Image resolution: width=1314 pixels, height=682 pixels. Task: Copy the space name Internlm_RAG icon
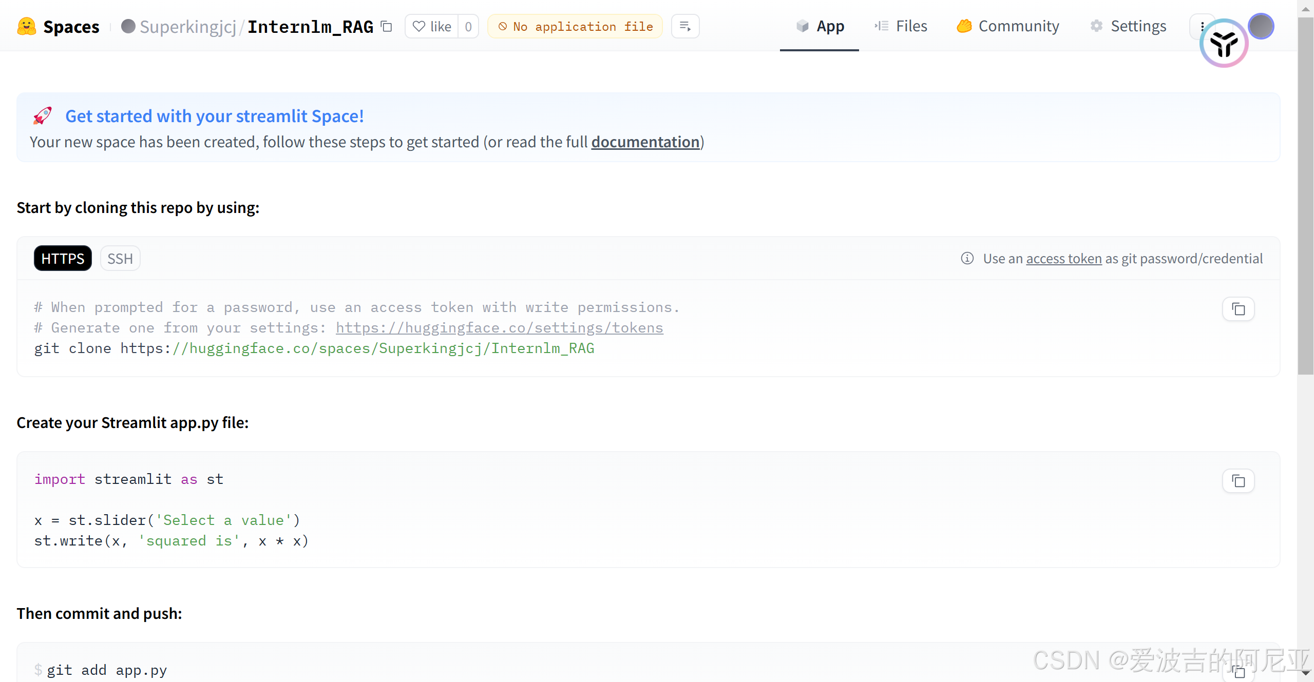click(387, 26)
